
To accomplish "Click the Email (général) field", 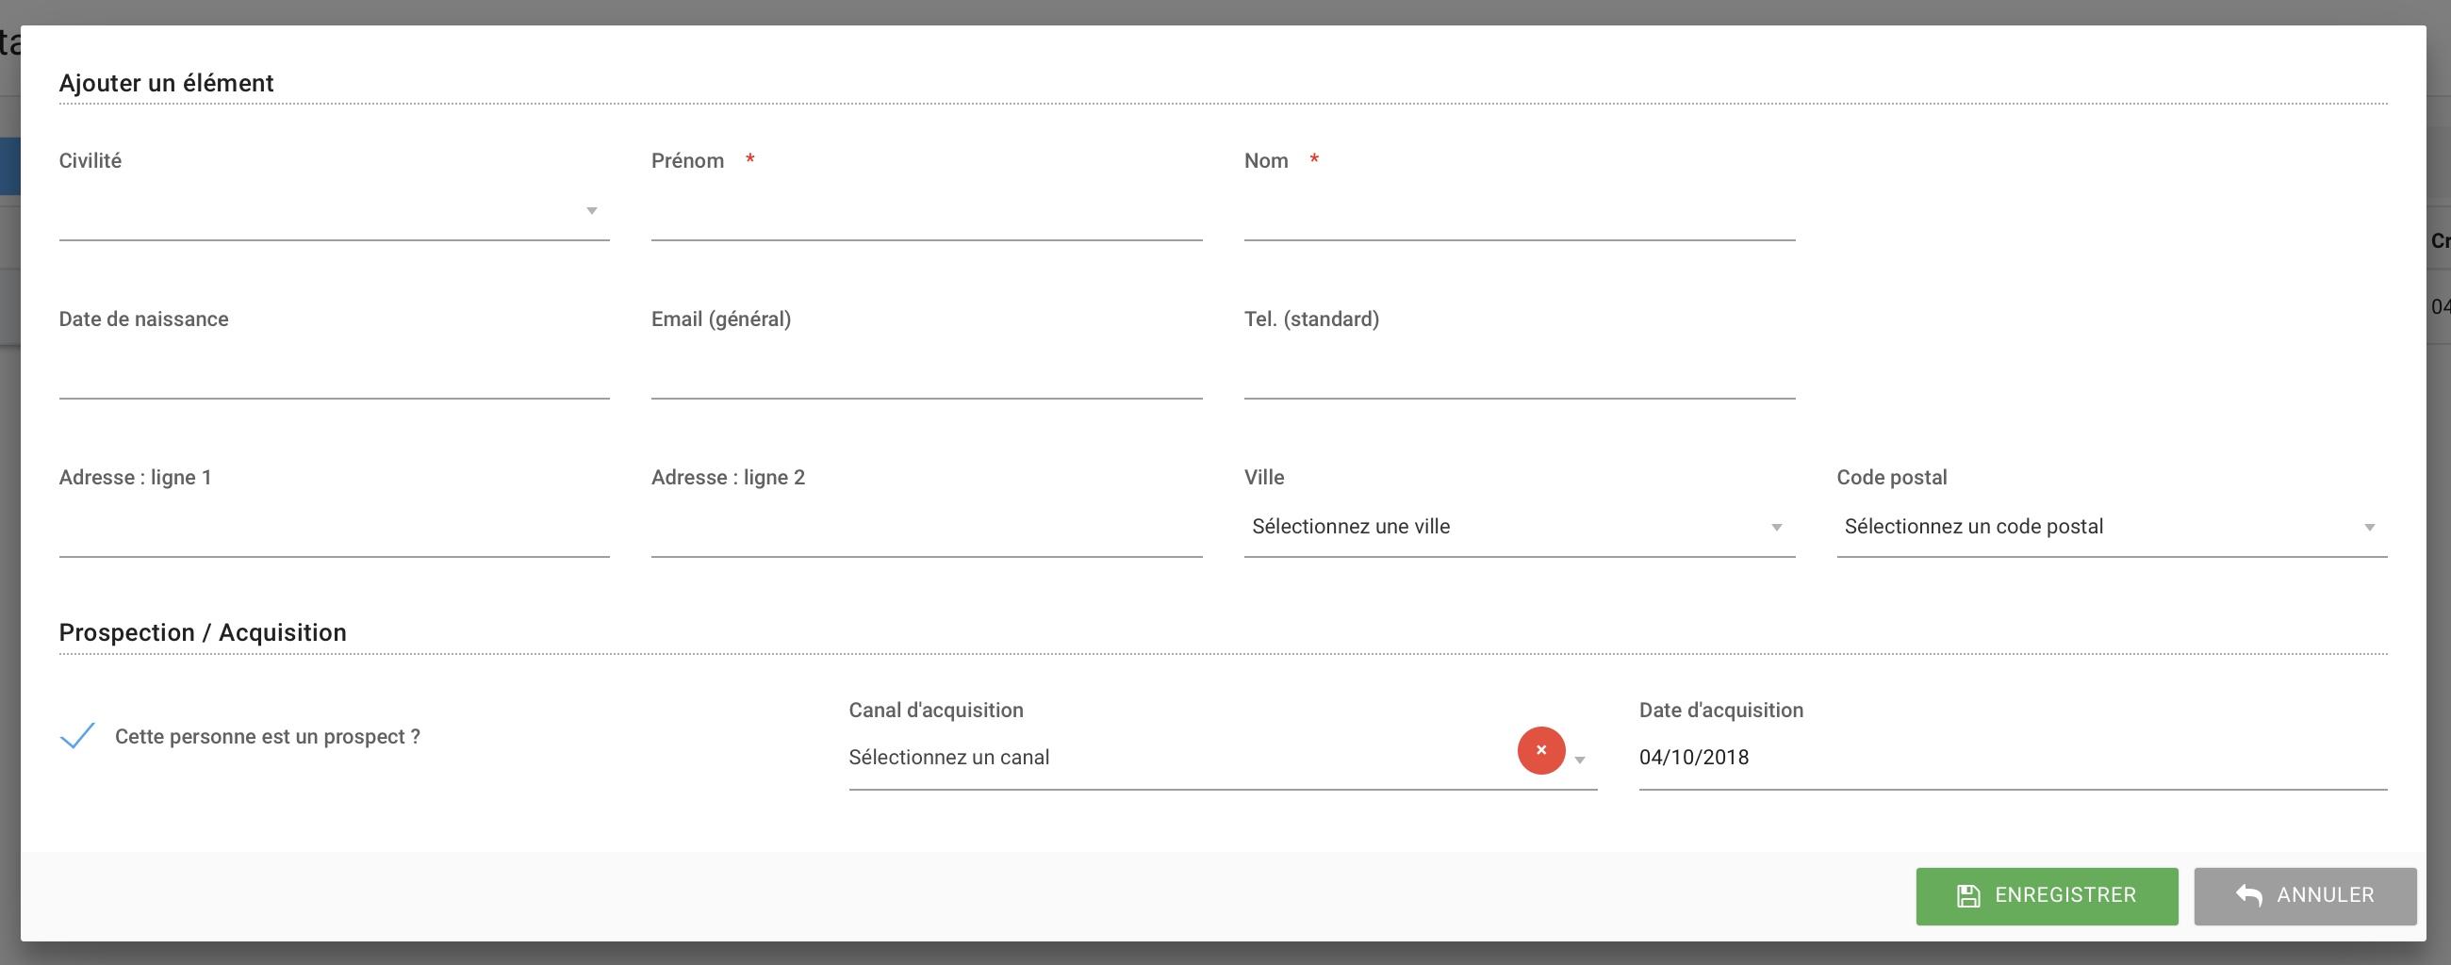I will coord(926,385).
